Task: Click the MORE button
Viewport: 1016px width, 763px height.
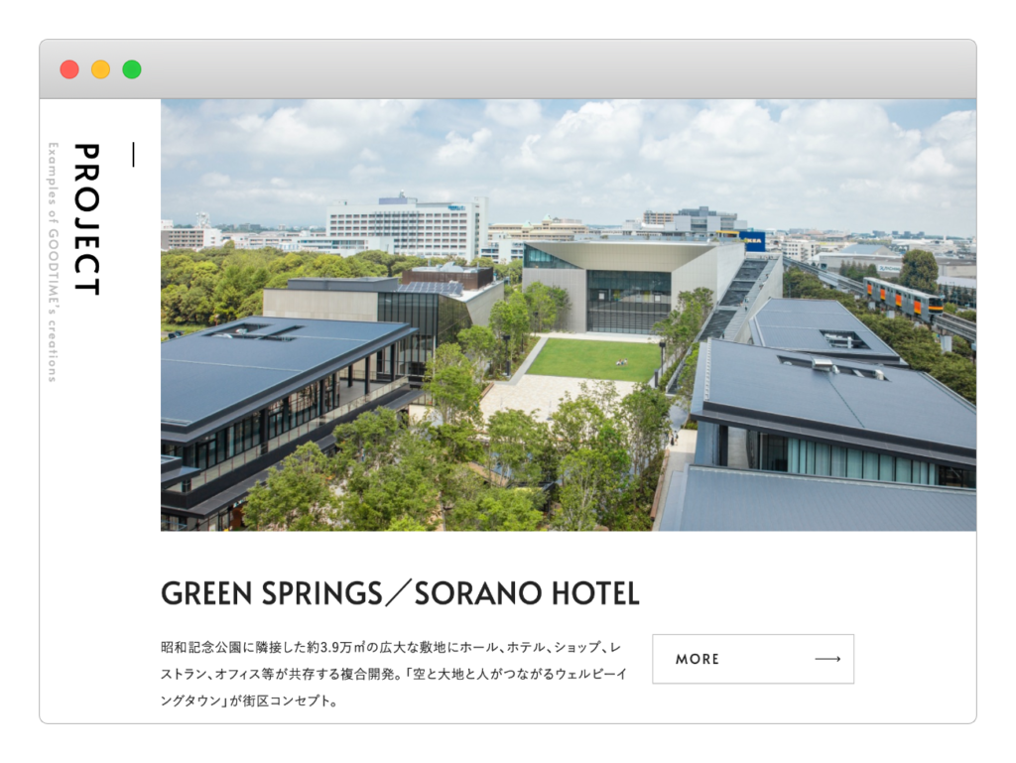Action: [x=753, y=659]
